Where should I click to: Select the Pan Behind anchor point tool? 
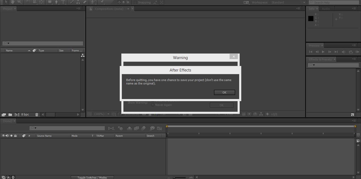[41, 2]
